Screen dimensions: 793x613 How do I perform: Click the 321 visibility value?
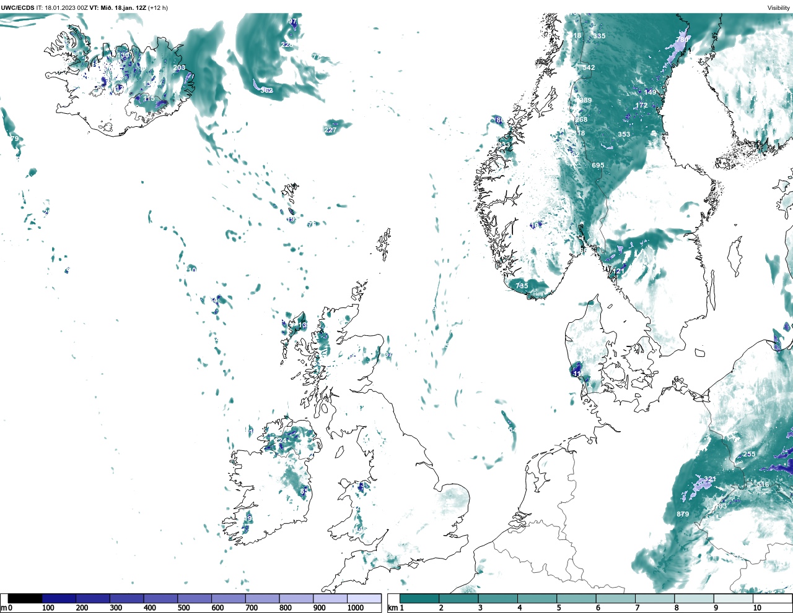pos(710,479)
